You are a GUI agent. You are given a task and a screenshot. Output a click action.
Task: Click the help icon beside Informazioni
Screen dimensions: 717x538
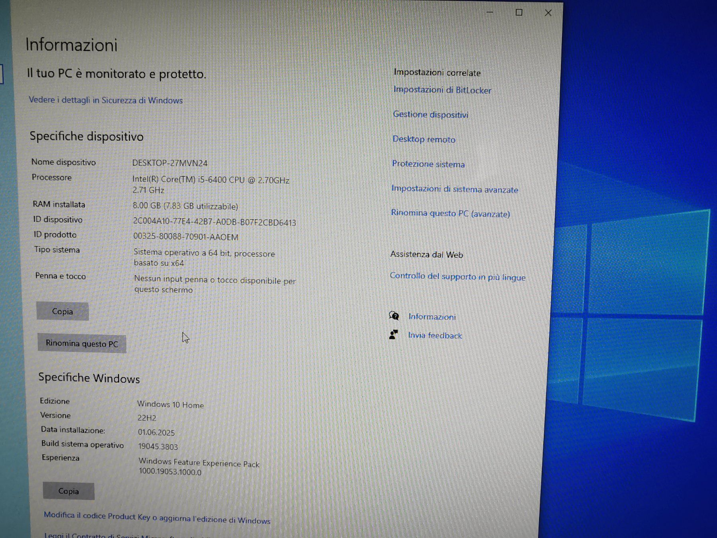394,316
